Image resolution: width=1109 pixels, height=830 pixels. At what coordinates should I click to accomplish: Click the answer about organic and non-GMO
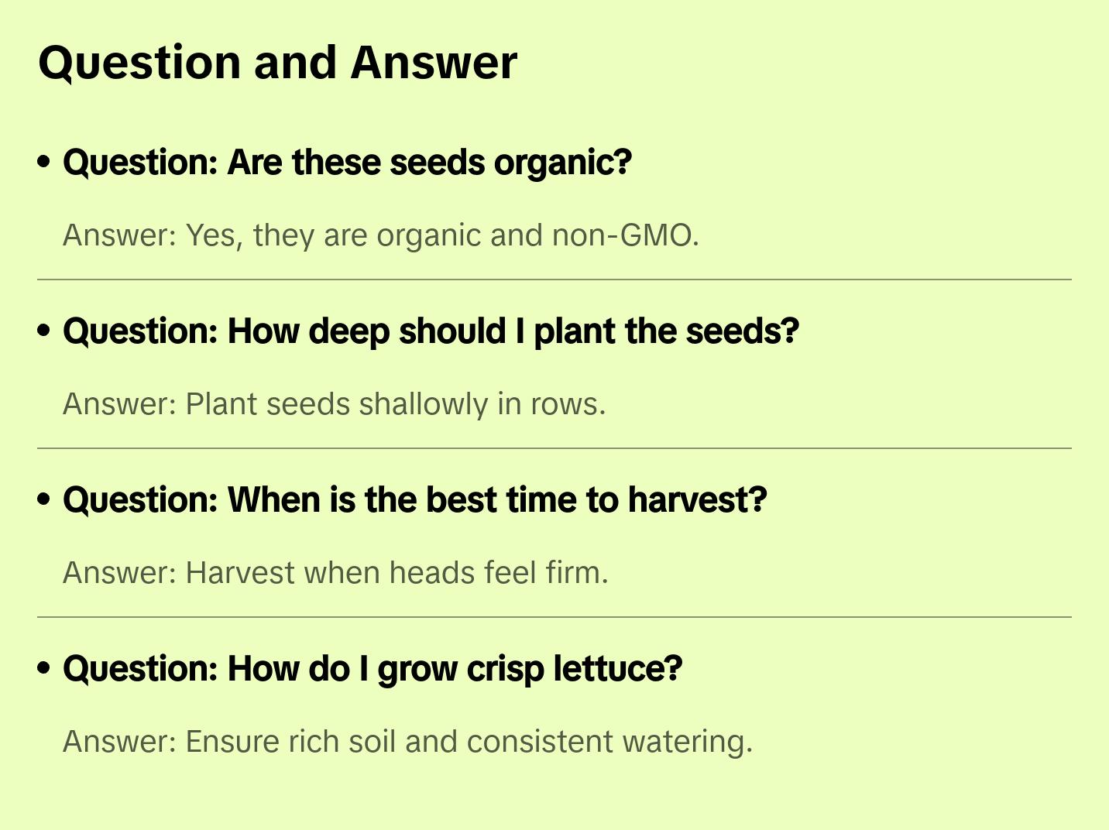[x=380, y=235]
